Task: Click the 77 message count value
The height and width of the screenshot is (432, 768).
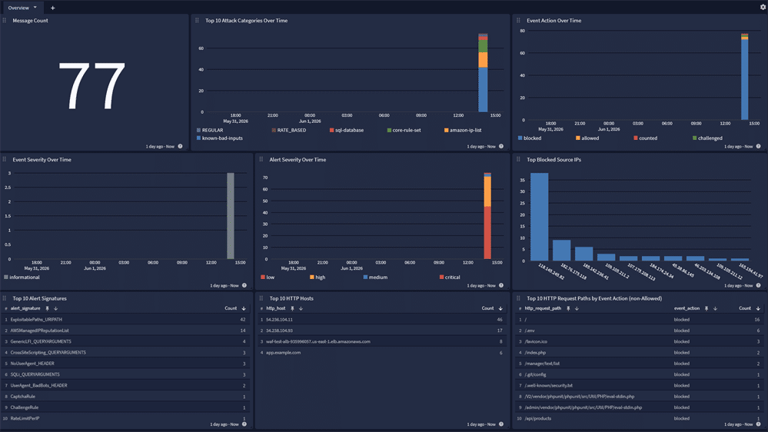Action: (x=91, y=86)
